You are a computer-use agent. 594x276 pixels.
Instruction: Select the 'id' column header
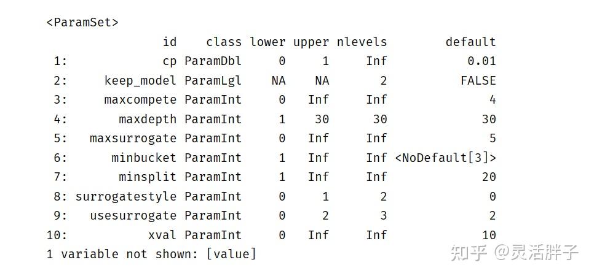point(170,42)
